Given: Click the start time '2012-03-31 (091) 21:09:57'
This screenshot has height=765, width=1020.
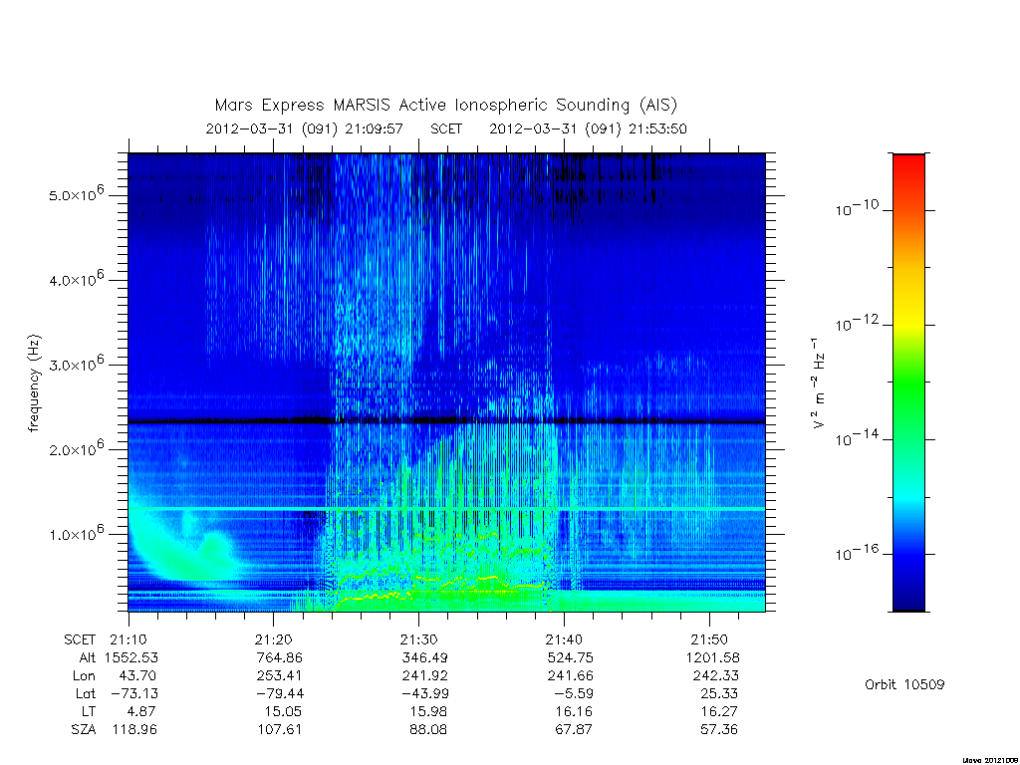Looking at the screenshot, I should coord(305,128).
